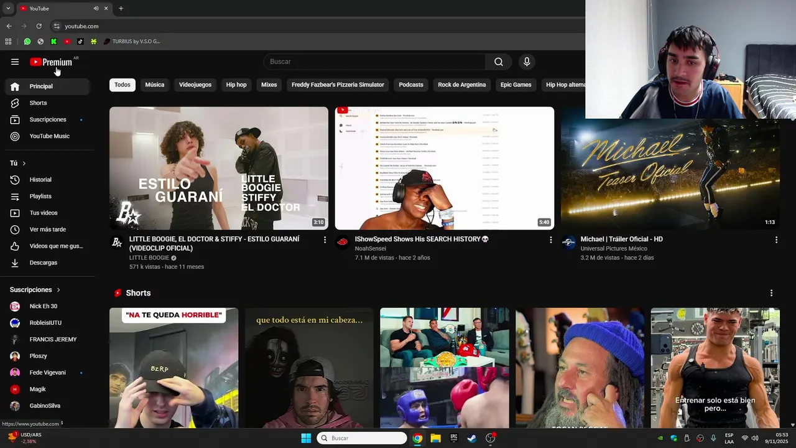The image size is (796, 448).
Task: Open Suscripciones in the sidebar
Action: [x=47, y=119]
